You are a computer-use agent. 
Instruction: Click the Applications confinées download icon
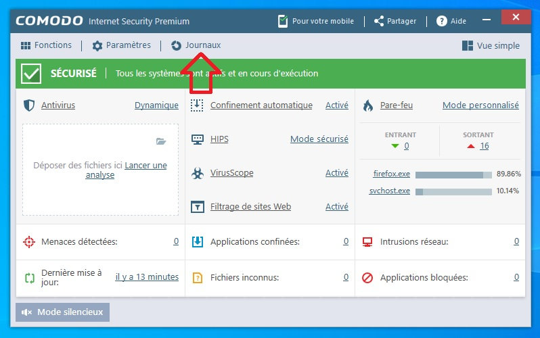click(x=198, y=242)
